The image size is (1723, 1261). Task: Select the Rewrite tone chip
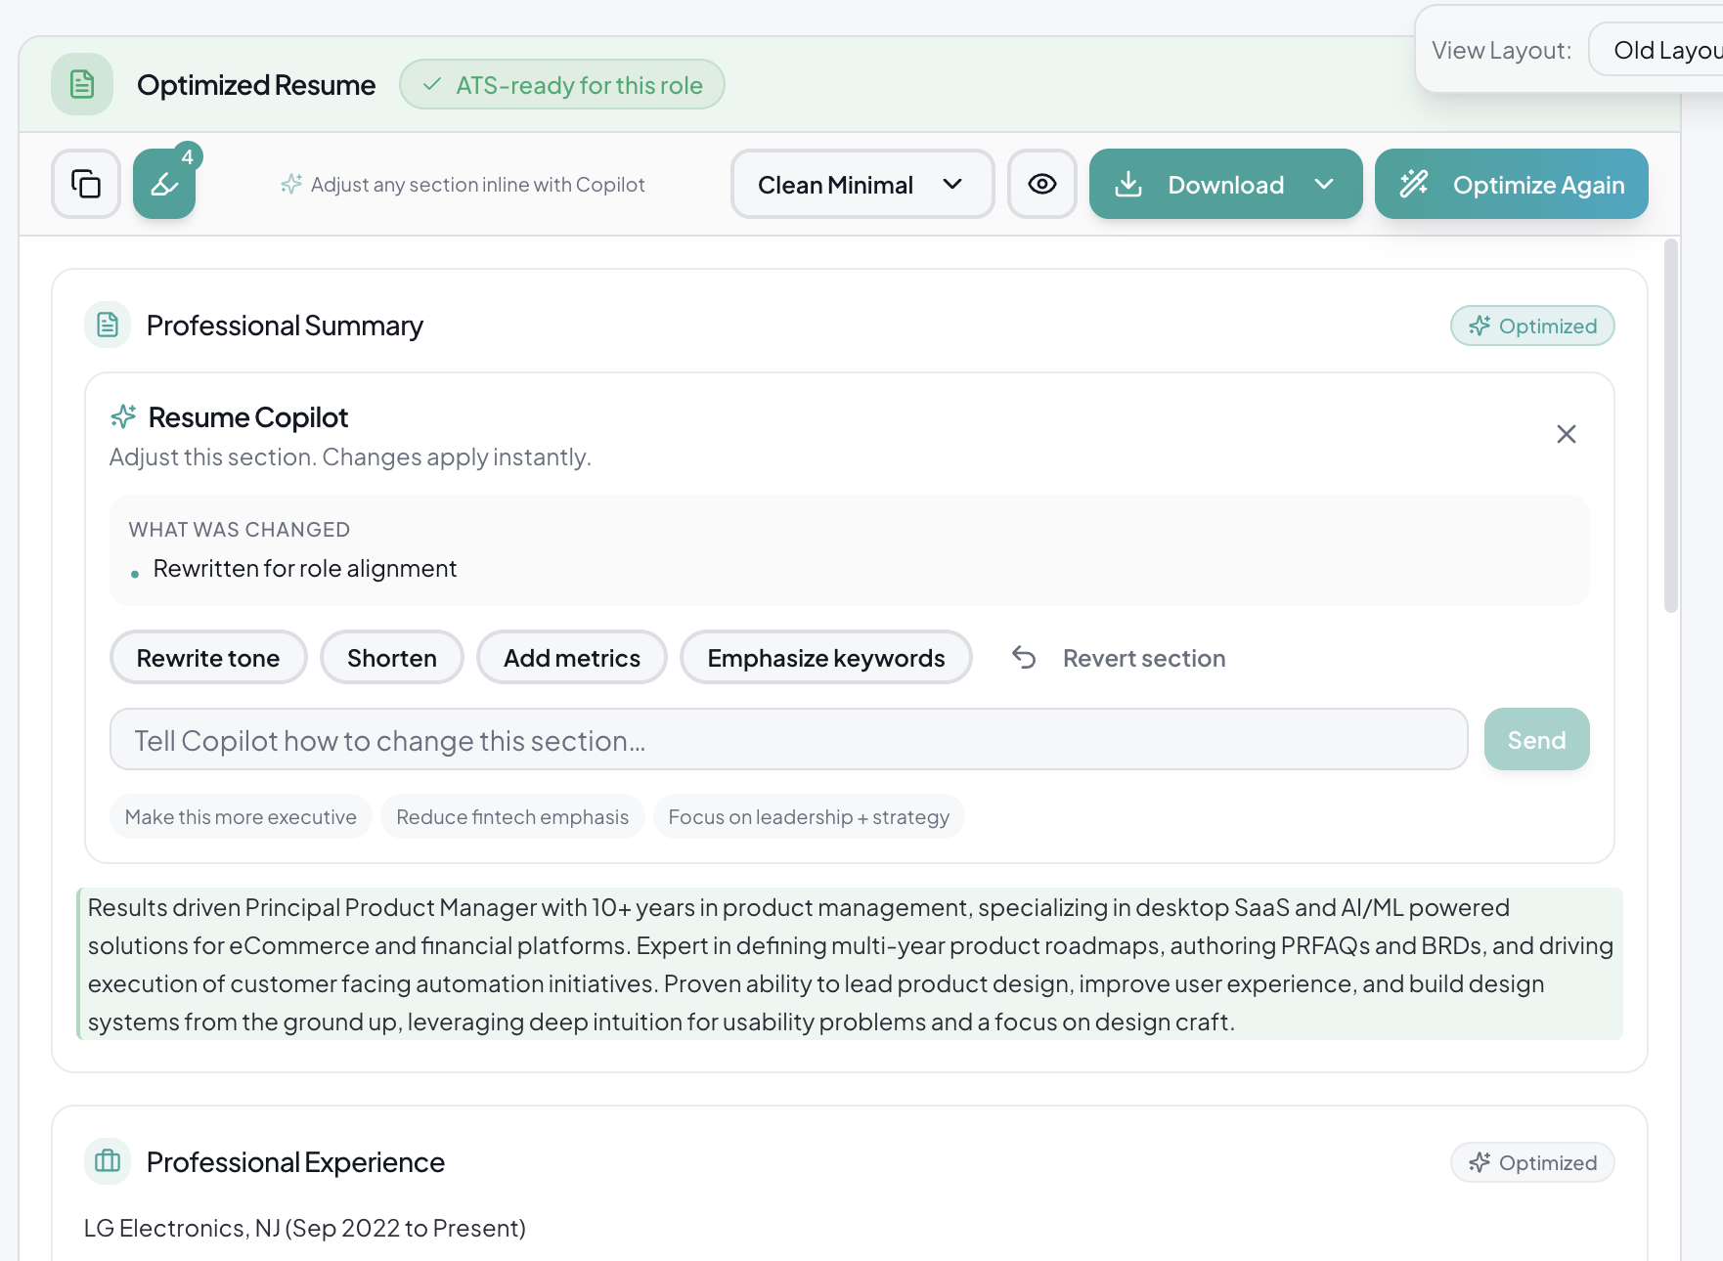click(208, 658)
